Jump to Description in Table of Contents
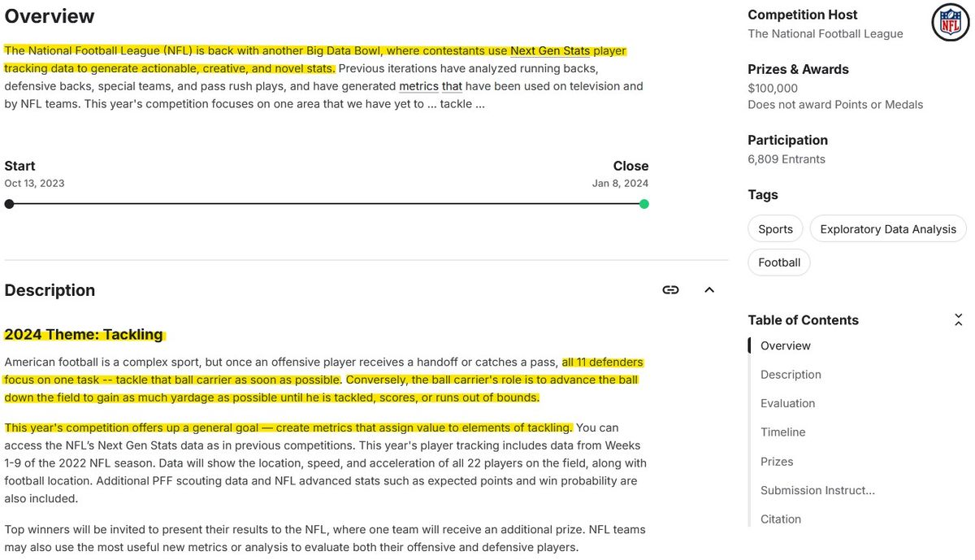Screen dimensions: 975x560 pyautogui.click(x=791, y=375)
